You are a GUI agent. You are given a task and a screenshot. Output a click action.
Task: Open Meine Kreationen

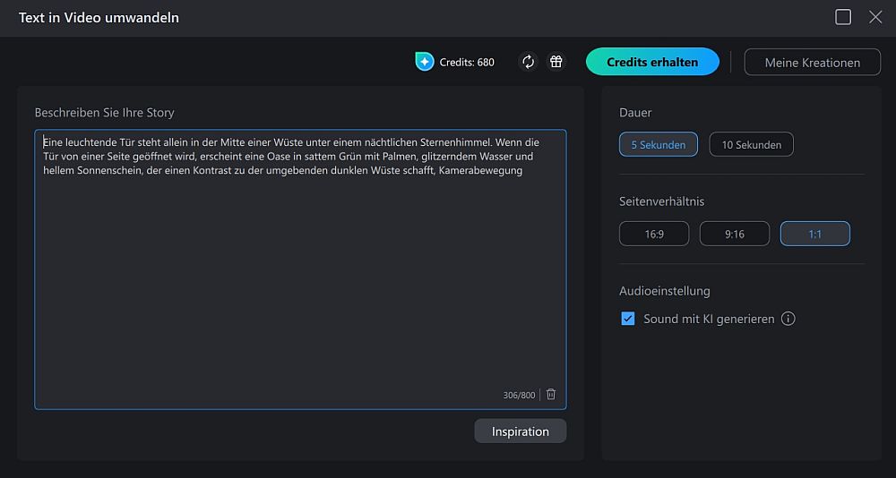tap(812, 62)
